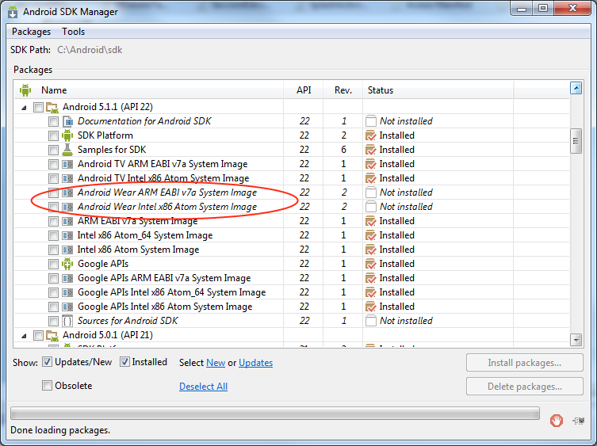This screenshot has width=597, height=446.
Task: Click the SDK Platform green android icon
Action: [67, 135]
